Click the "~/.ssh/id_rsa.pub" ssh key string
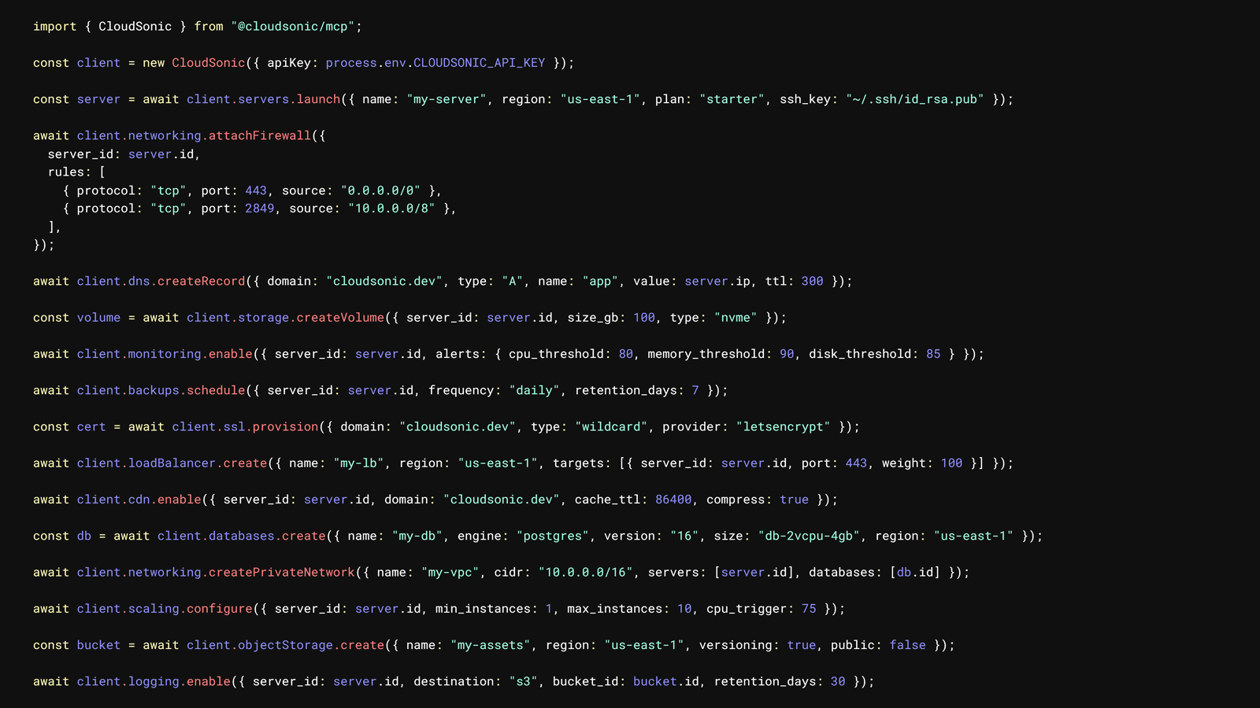The height and width of the screenshot is (708, 1260). point(915,99)
